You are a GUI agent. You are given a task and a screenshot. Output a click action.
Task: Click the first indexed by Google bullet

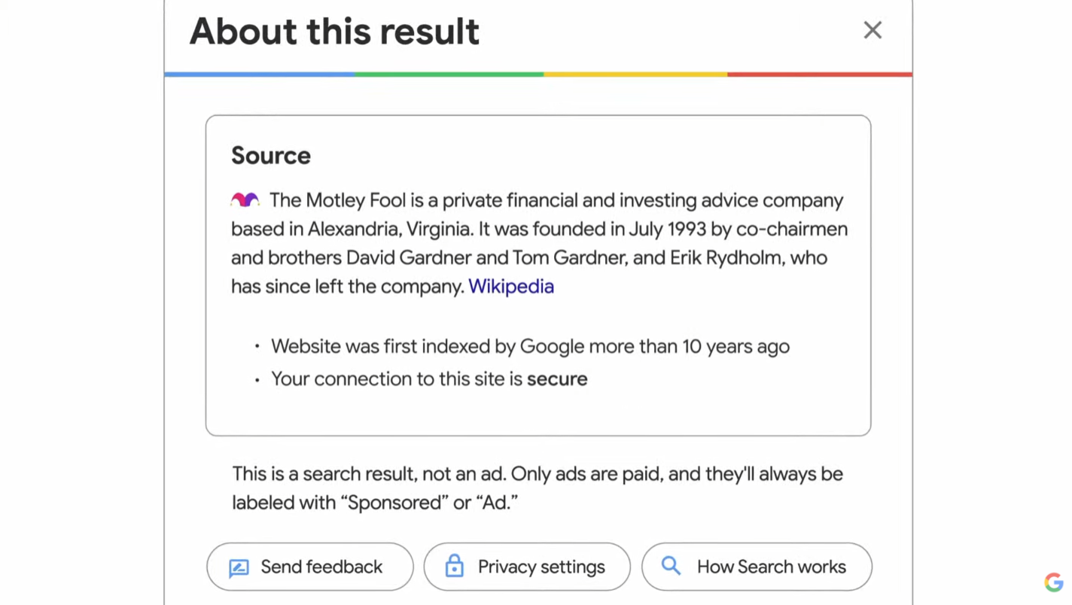click(x=530, y=347)
